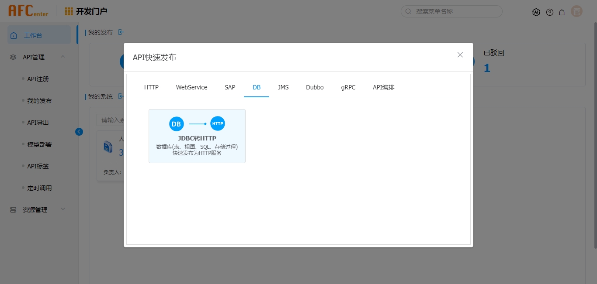Go to 定时调用 in the sidebar
597x284 pixels.
pos(39,188)
